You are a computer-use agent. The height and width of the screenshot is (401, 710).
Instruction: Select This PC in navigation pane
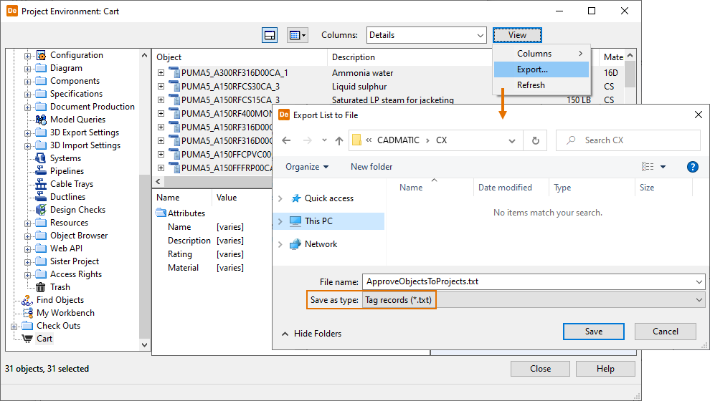[318, 221]
